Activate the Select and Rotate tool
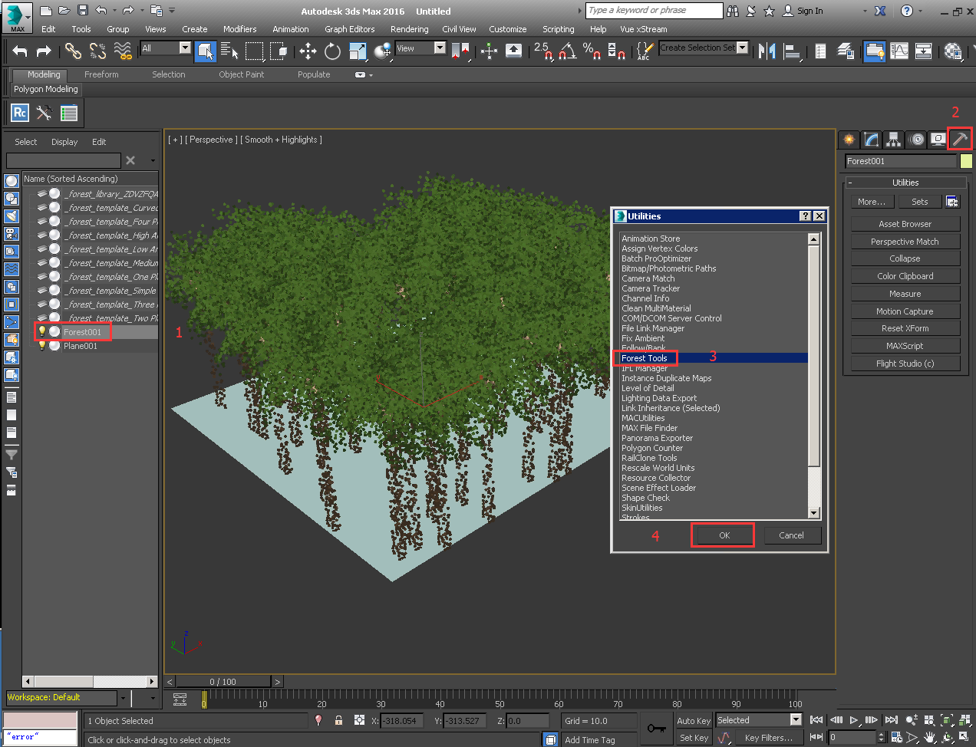This screenshot has height=747, width=976. coord(332,51)
